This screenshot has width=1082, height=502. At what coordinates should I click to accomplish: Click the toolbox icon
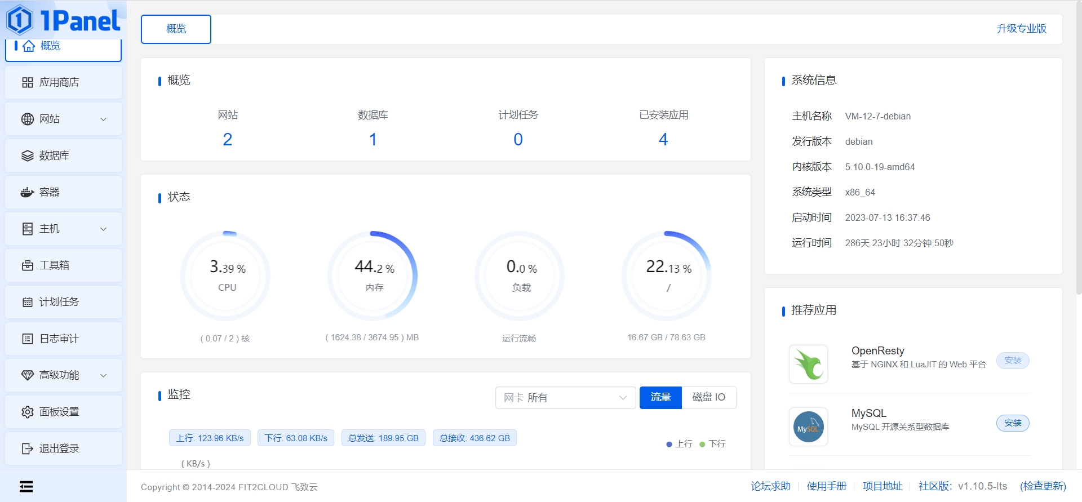click(x=28, y=265)
